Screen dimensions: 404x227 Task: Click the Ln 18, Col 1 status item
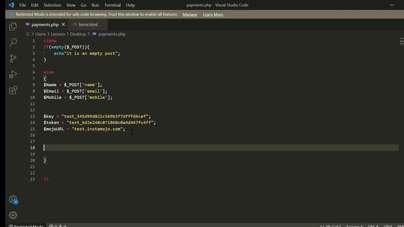point(331,226)
